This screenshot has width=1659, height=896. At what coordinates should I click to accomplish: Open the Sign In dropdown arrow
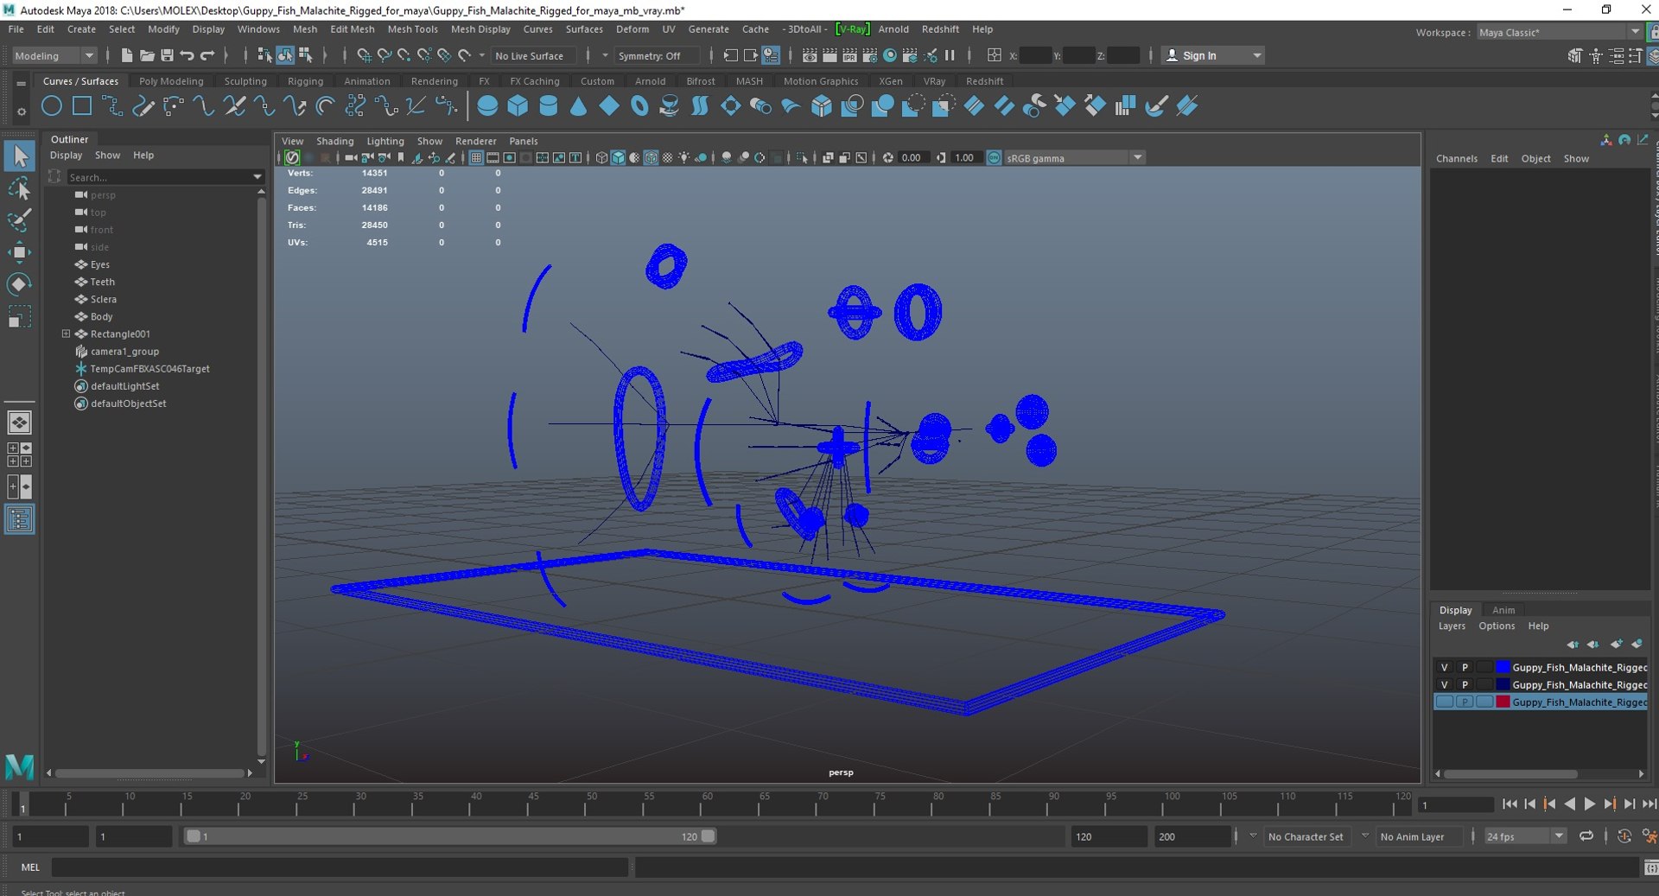click(x=1257, y=55)
